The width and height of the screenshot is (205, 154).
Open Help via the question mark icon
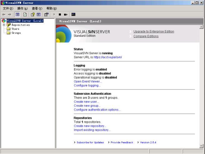33,14
